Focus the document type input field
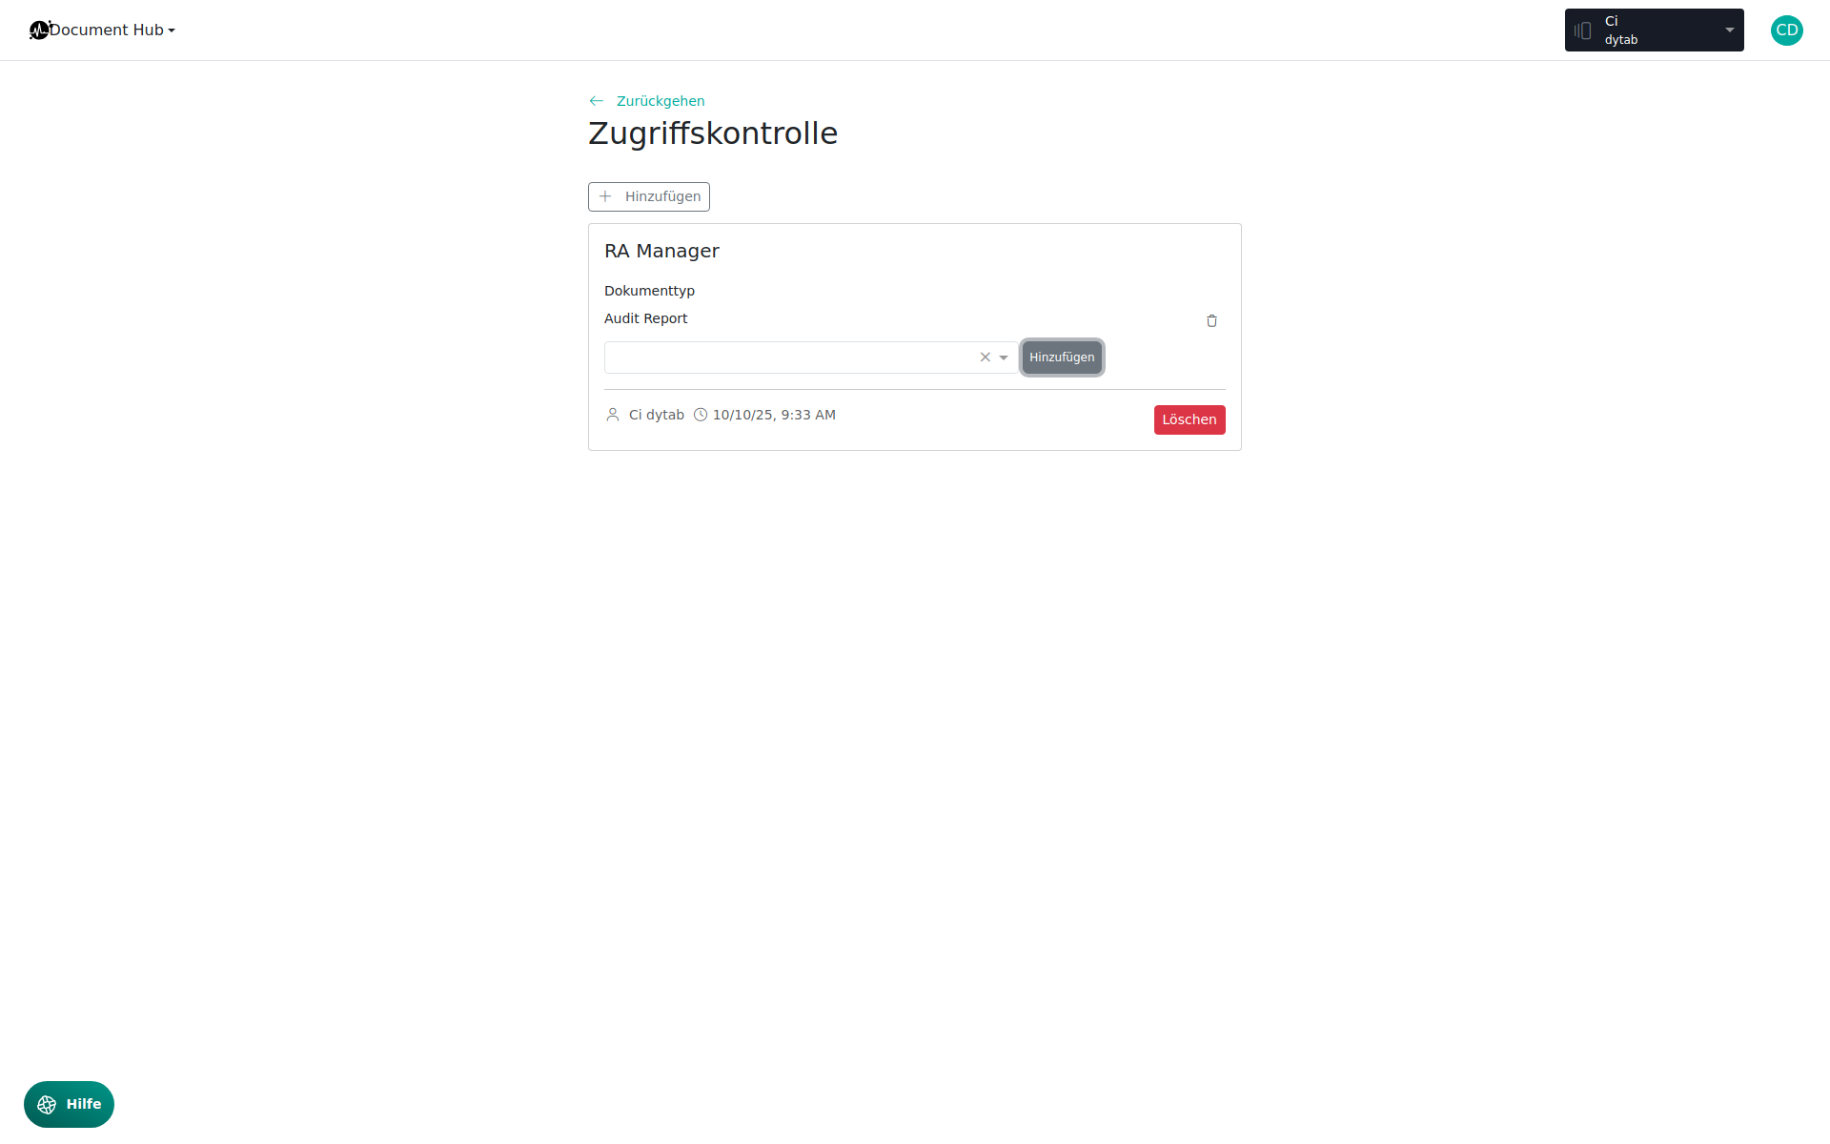The image size is (1830, 1144). pyautogui.click(x=789, y=357)
